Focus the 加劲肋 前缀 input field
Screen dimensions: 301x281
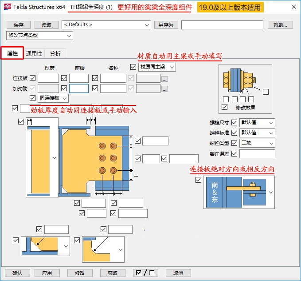pyautogui.click(x=79, y=88)
